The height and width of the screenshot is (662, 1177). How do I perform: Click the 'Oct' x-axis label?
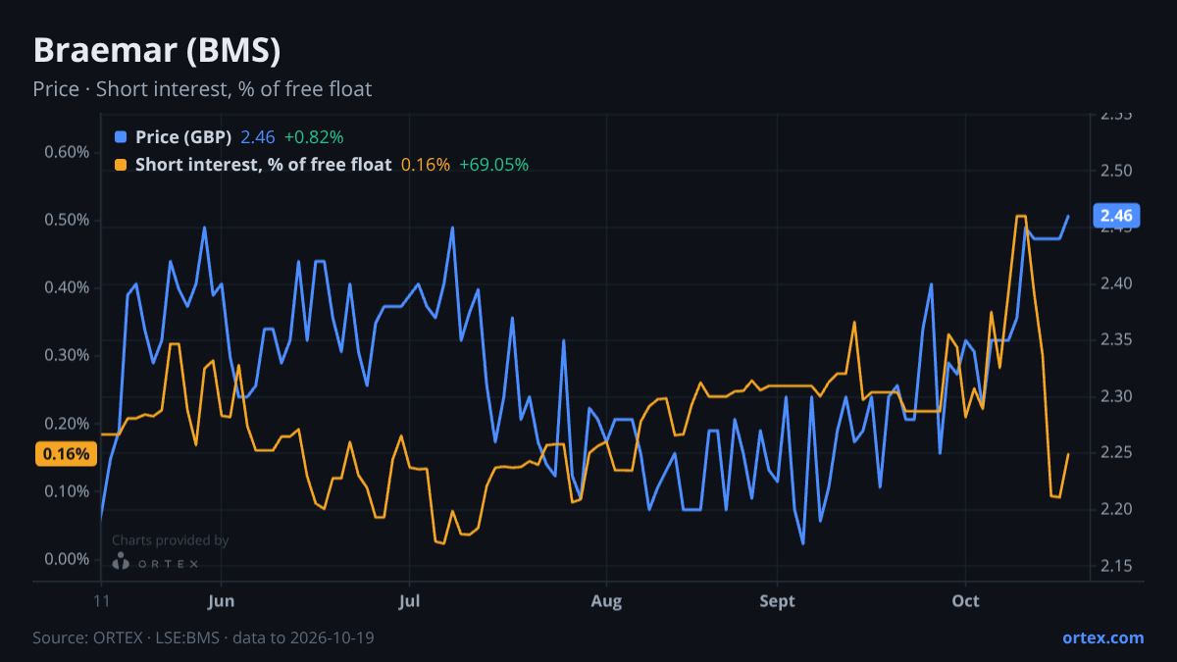pos(966,601)
